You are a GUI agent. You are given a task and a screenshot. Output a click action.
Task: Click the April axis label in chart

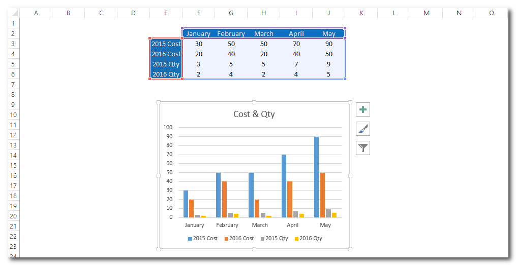pyautogui.click(x=292, y=225)
